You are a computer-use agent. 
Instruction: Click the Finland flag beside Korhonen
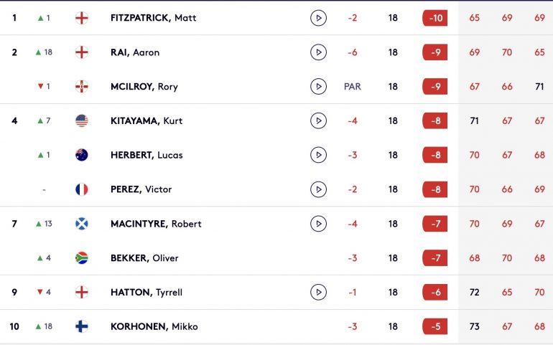pos(81,326)
